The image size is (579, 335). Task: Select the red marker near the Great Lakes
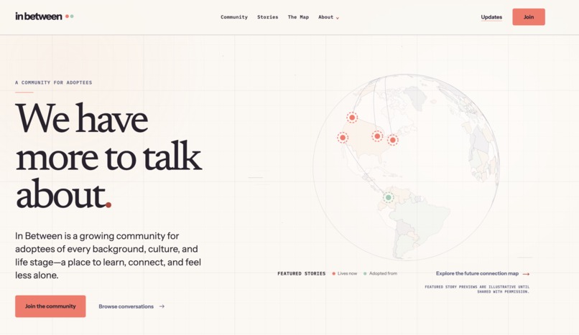click(377, 136)
